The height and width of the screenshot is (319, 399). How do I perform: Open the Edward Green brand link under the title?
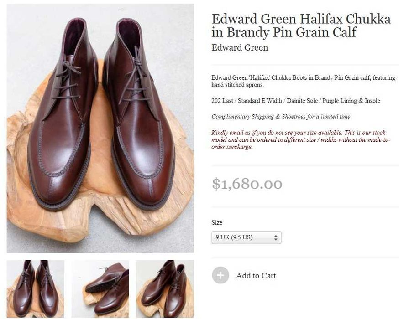(x=240, y=47)
